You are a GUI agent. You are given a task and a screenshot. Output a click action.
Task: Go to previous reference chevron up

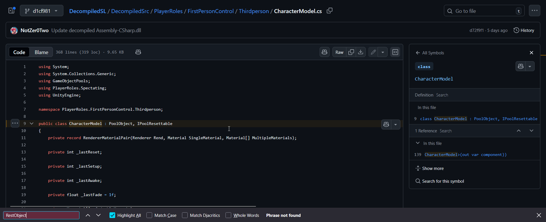point(519,131)
